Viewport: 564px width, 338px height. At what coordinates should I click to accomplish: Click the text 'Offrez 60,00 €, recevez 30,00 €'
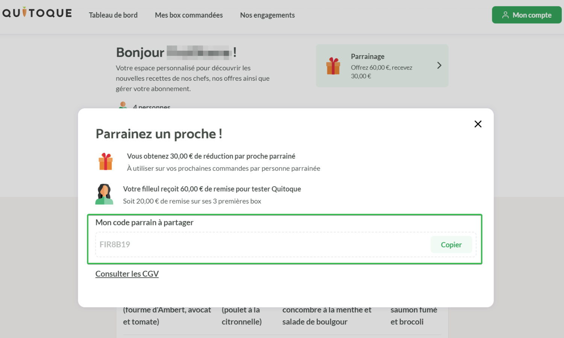tap(382, 72)
